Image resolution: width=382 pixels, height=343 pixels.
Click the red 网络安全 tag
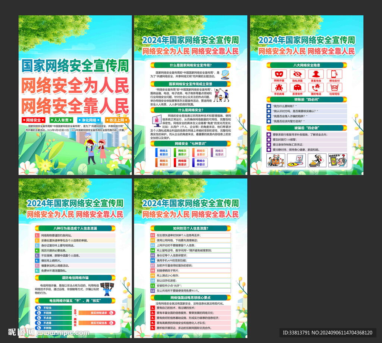[x=34, y=120]
